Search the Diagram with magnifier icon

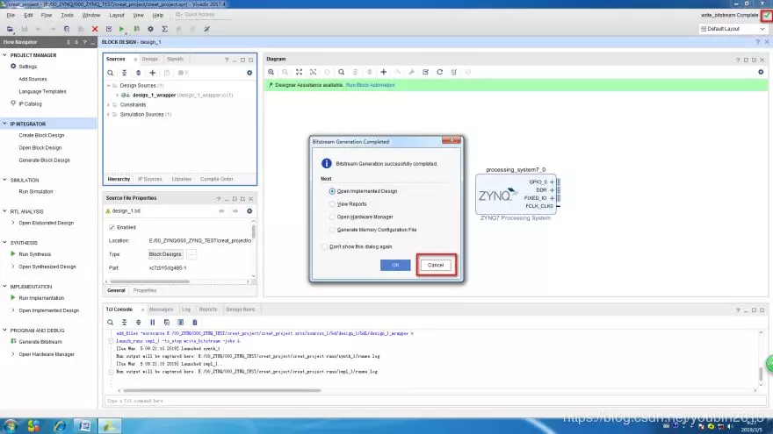click(x=341, y=72)
